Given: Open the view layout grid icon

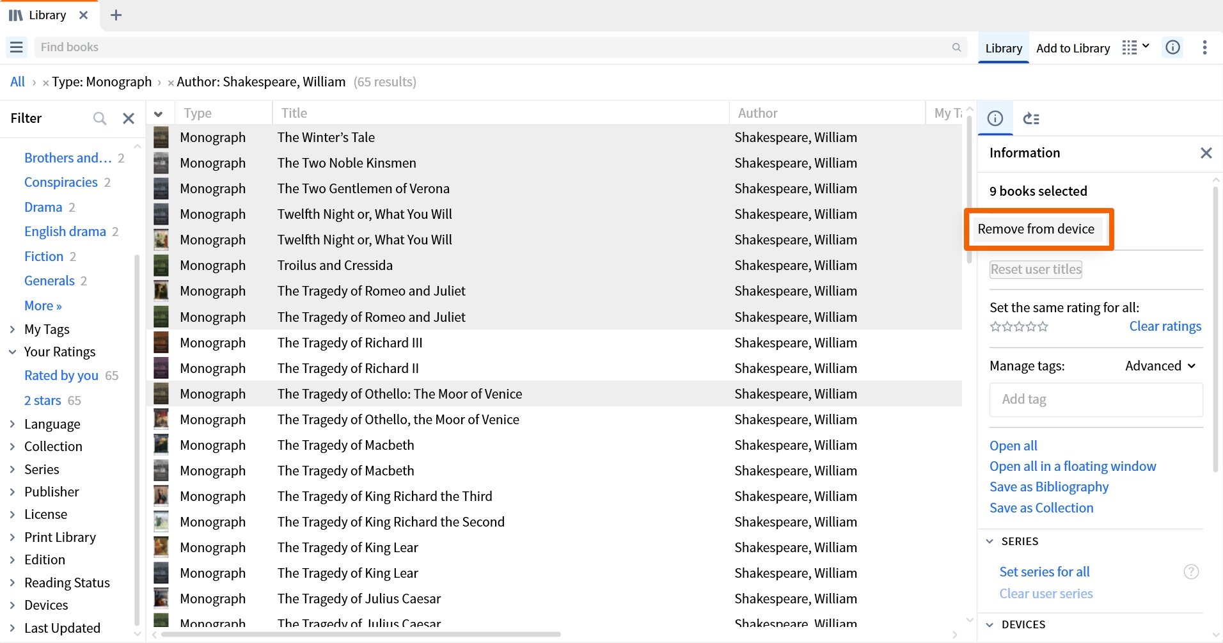Looking at the screenshot, I should tap(1135, 47).
